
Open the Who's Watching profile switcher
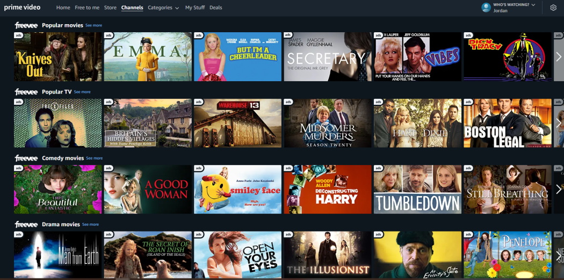514,8
